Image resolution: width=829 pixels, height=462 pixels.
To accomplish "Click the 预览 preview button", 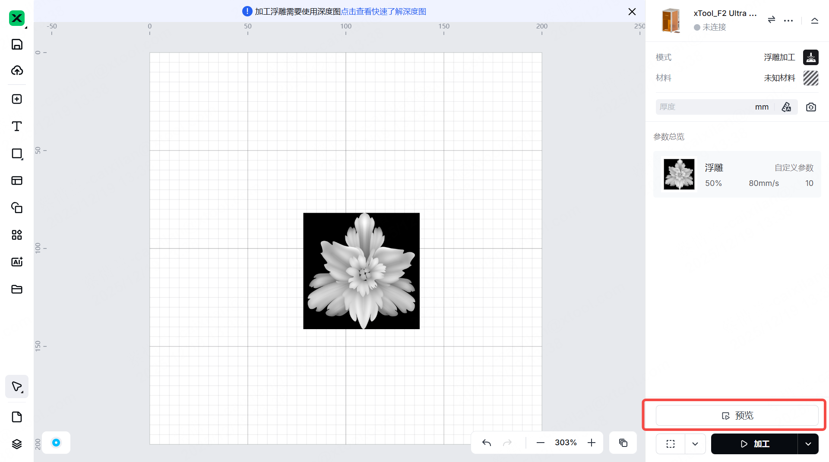I will (x=737, y=415).
